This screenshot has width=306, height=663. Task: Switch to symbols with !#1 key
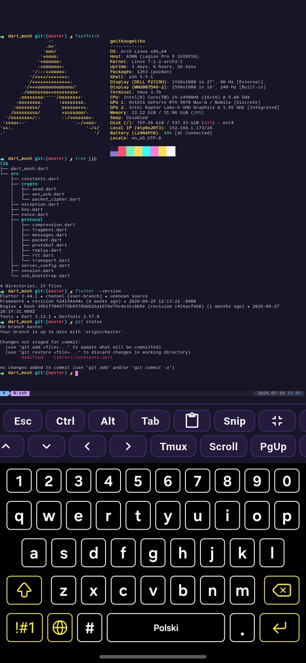click(x=24, y=628)
